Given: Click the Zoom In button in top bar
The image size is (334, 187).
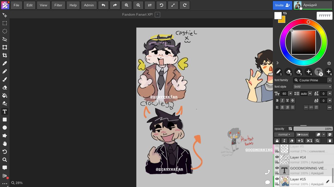Looking at the screenshot, I should coord(127,5).
